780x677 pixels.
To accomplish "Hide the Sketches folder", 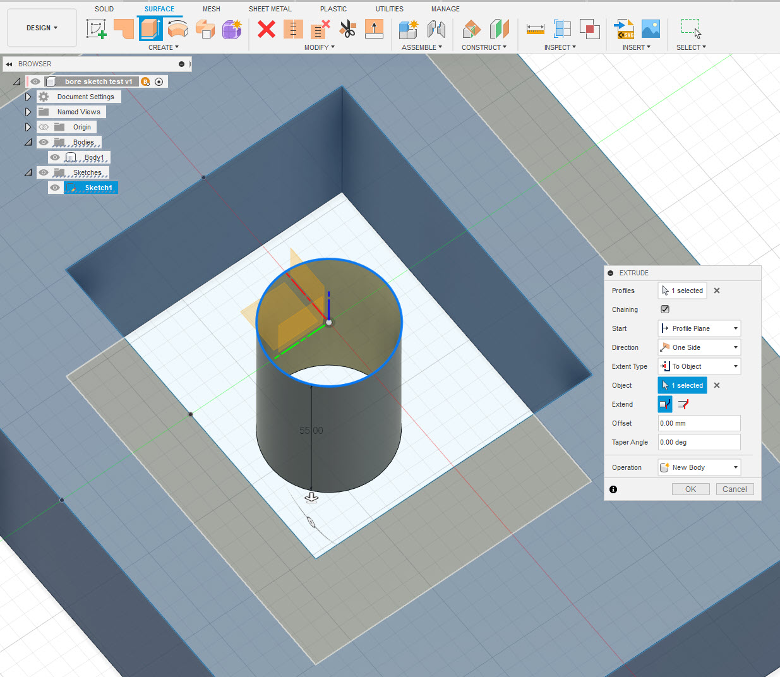I will pyautogui.click(x=44, y=172).
